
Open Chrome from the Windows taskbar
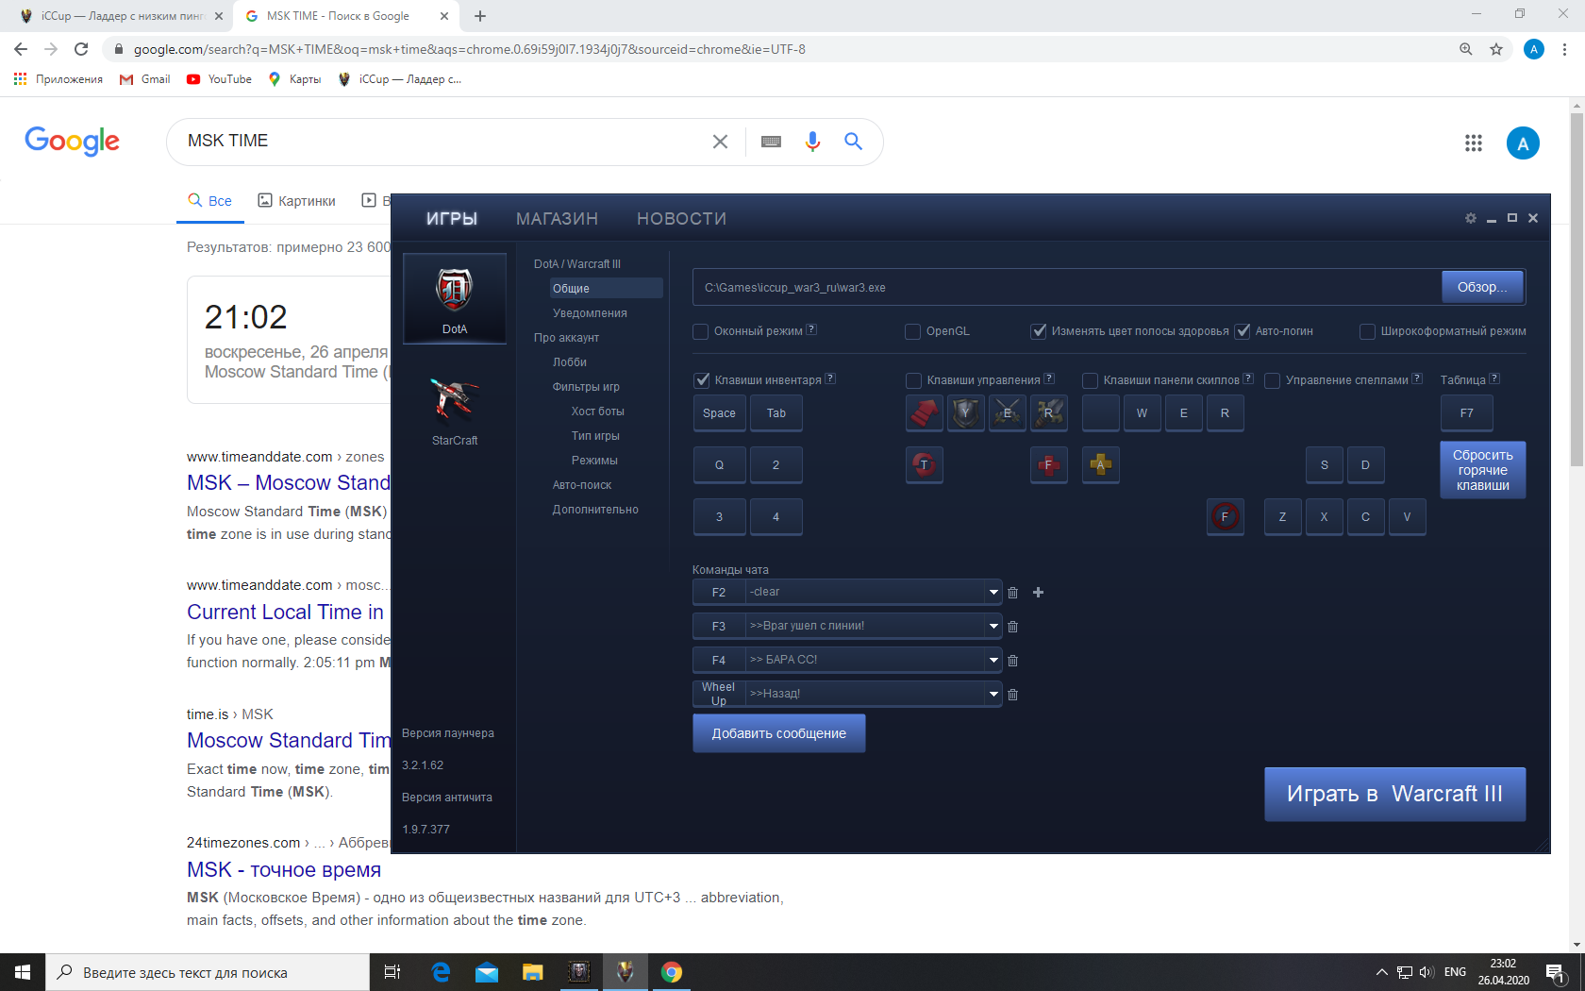[671, 972]
